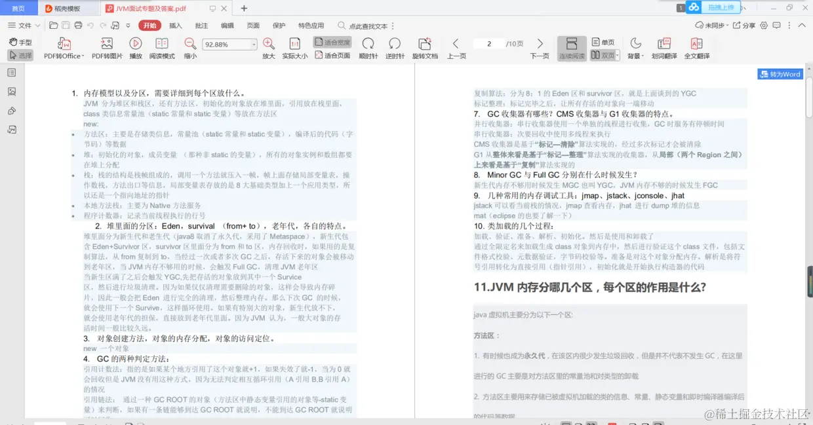Activate the Select tool (选择)

coord(20,56)
